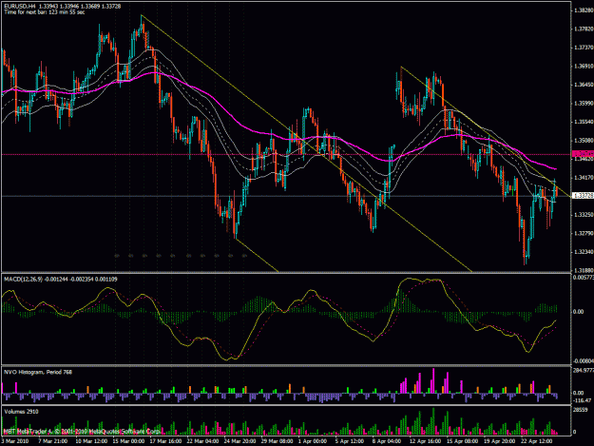Click the '29 Mar 08:00' time label

pos(277,441)
